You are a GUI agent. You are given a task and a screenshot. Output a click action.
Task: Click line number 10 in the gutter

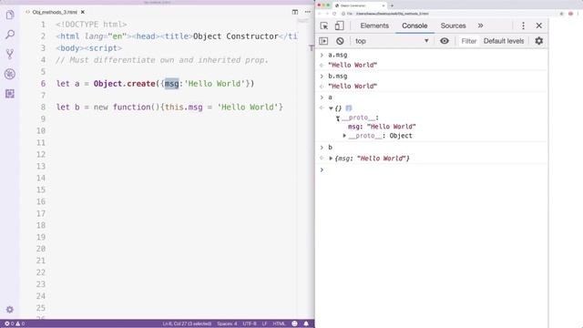(x=40, y=131)
